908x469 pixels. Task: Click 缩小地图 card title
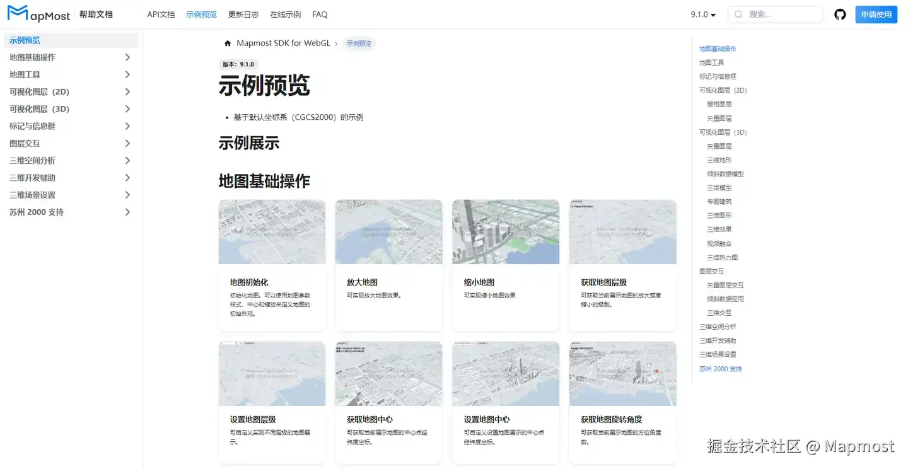[479, 282]
